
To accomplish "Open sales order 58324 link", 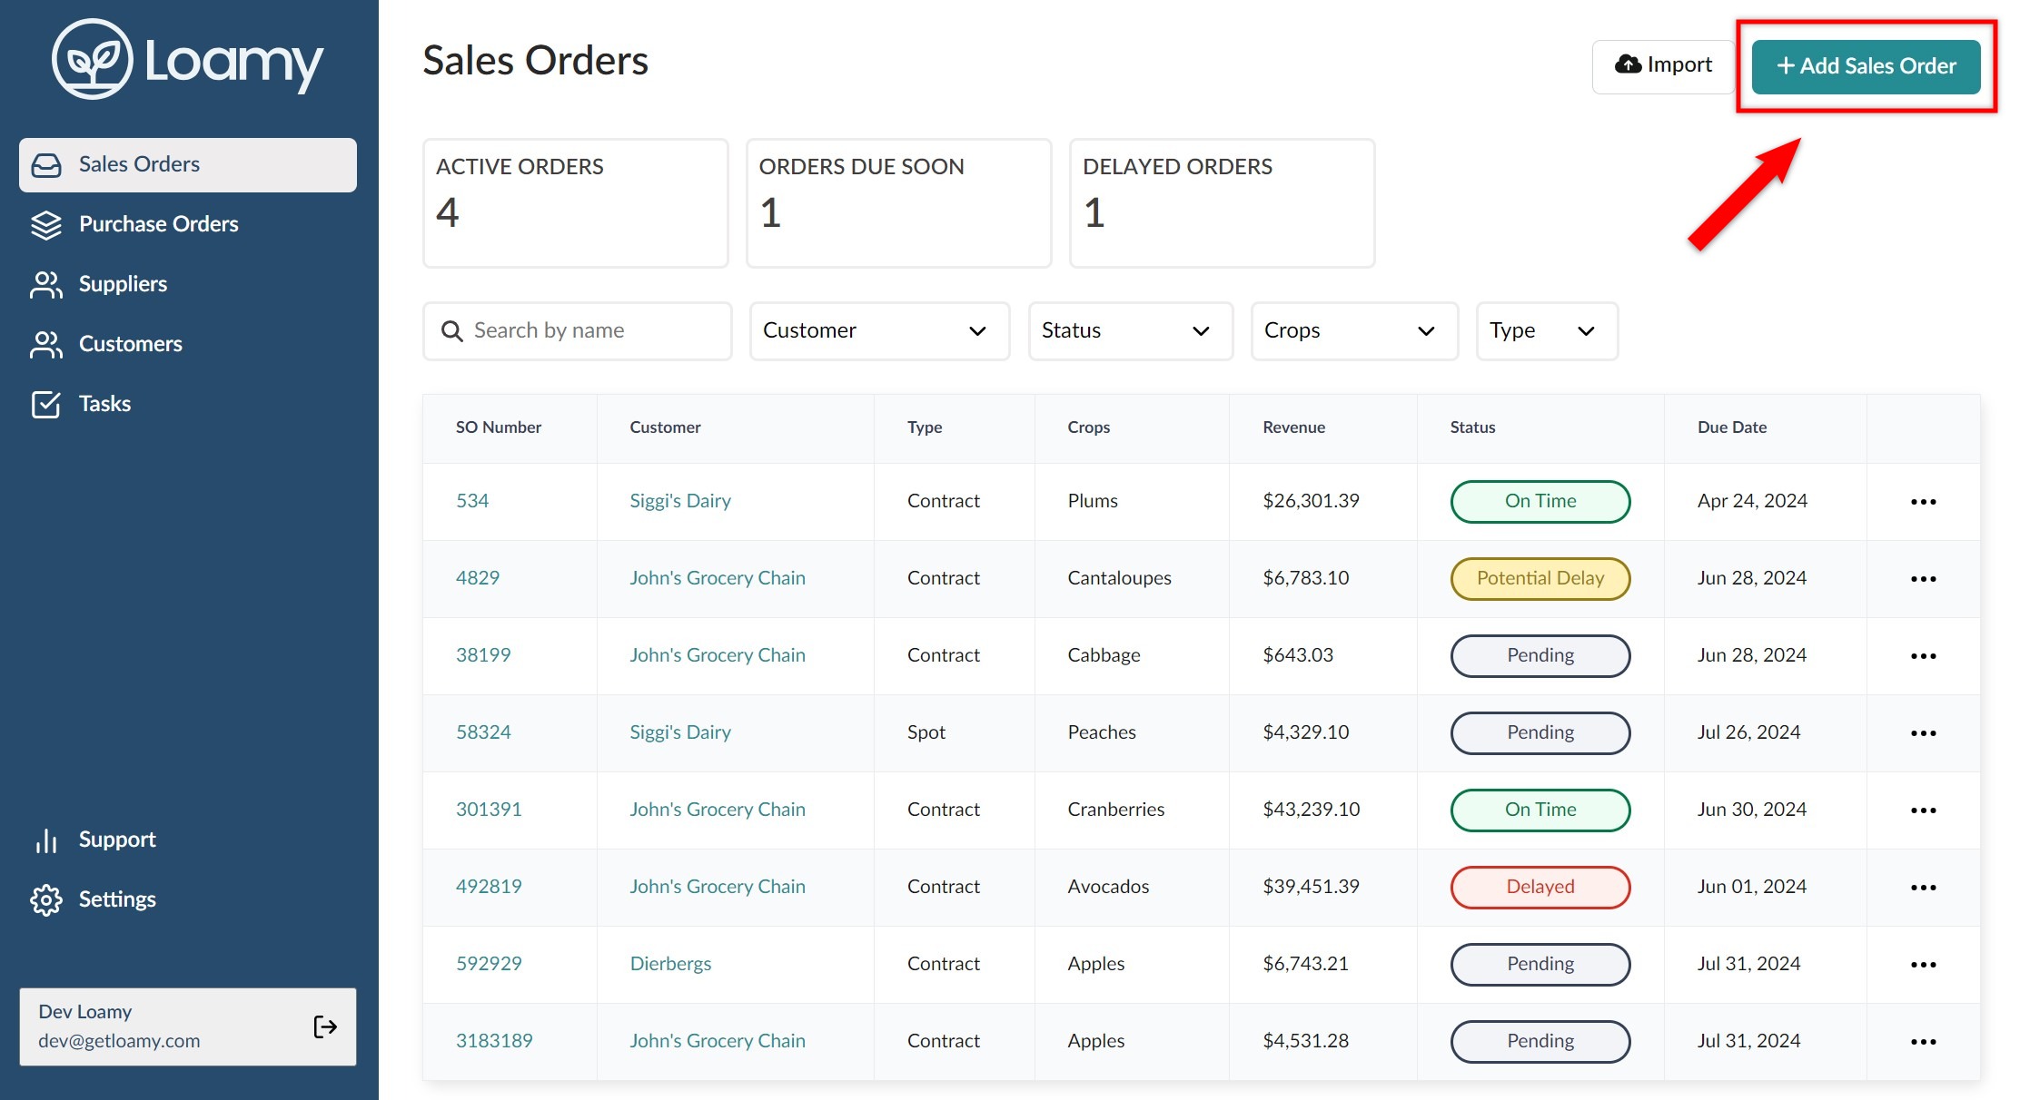I will [483, 732].
